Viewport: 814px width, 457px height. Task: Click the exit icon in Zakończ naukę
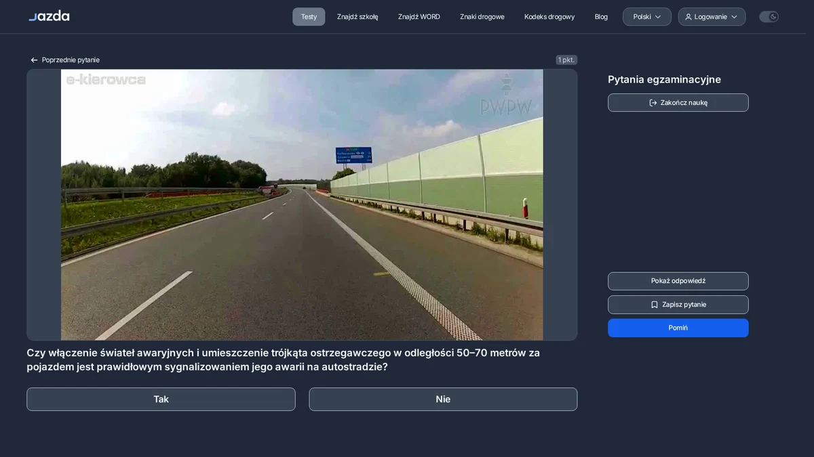click(x=653, y=103)
